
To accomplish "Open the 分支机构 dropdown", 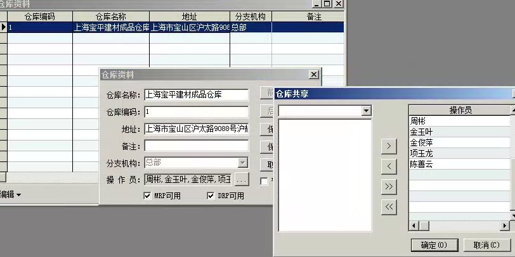I will coord(242,163).
